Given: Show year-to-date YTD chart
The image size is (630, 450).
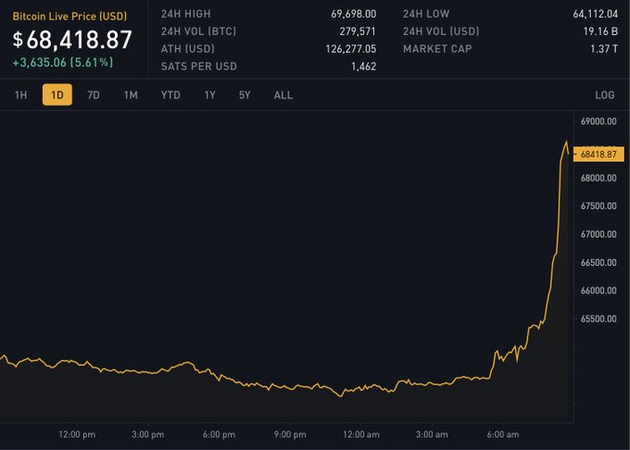Looking at the screenshot, I should pos(170,95).
